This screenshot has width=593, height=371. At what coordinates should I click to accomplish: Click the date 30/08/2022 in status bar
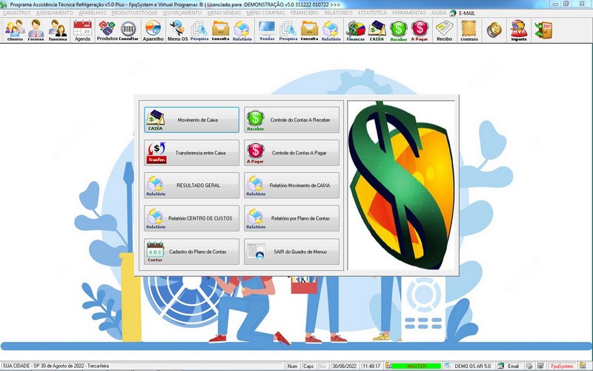tap(344, 366)
